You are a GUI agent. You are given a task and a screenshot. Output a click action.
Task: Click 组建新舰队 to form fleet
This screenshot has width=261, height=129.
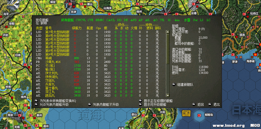click(185, 84)
